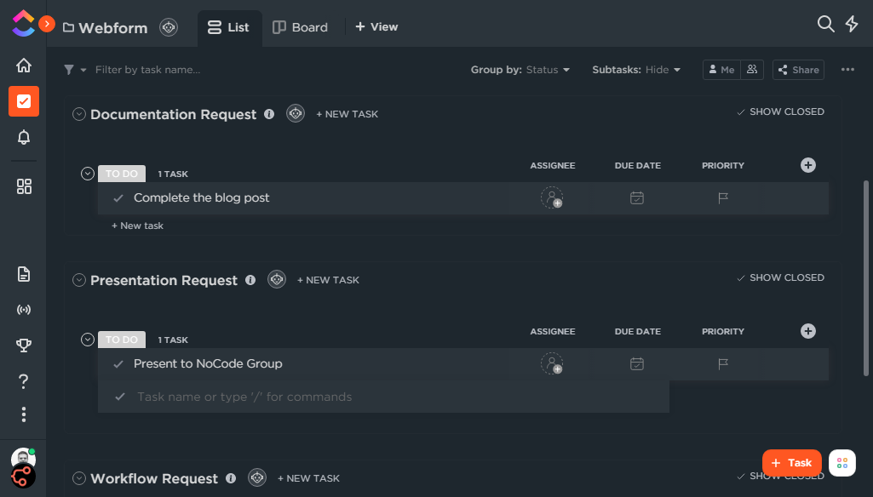This screenshot has height=497, width=873.
Task: Click the orange Task button
Action: (791, 463)
